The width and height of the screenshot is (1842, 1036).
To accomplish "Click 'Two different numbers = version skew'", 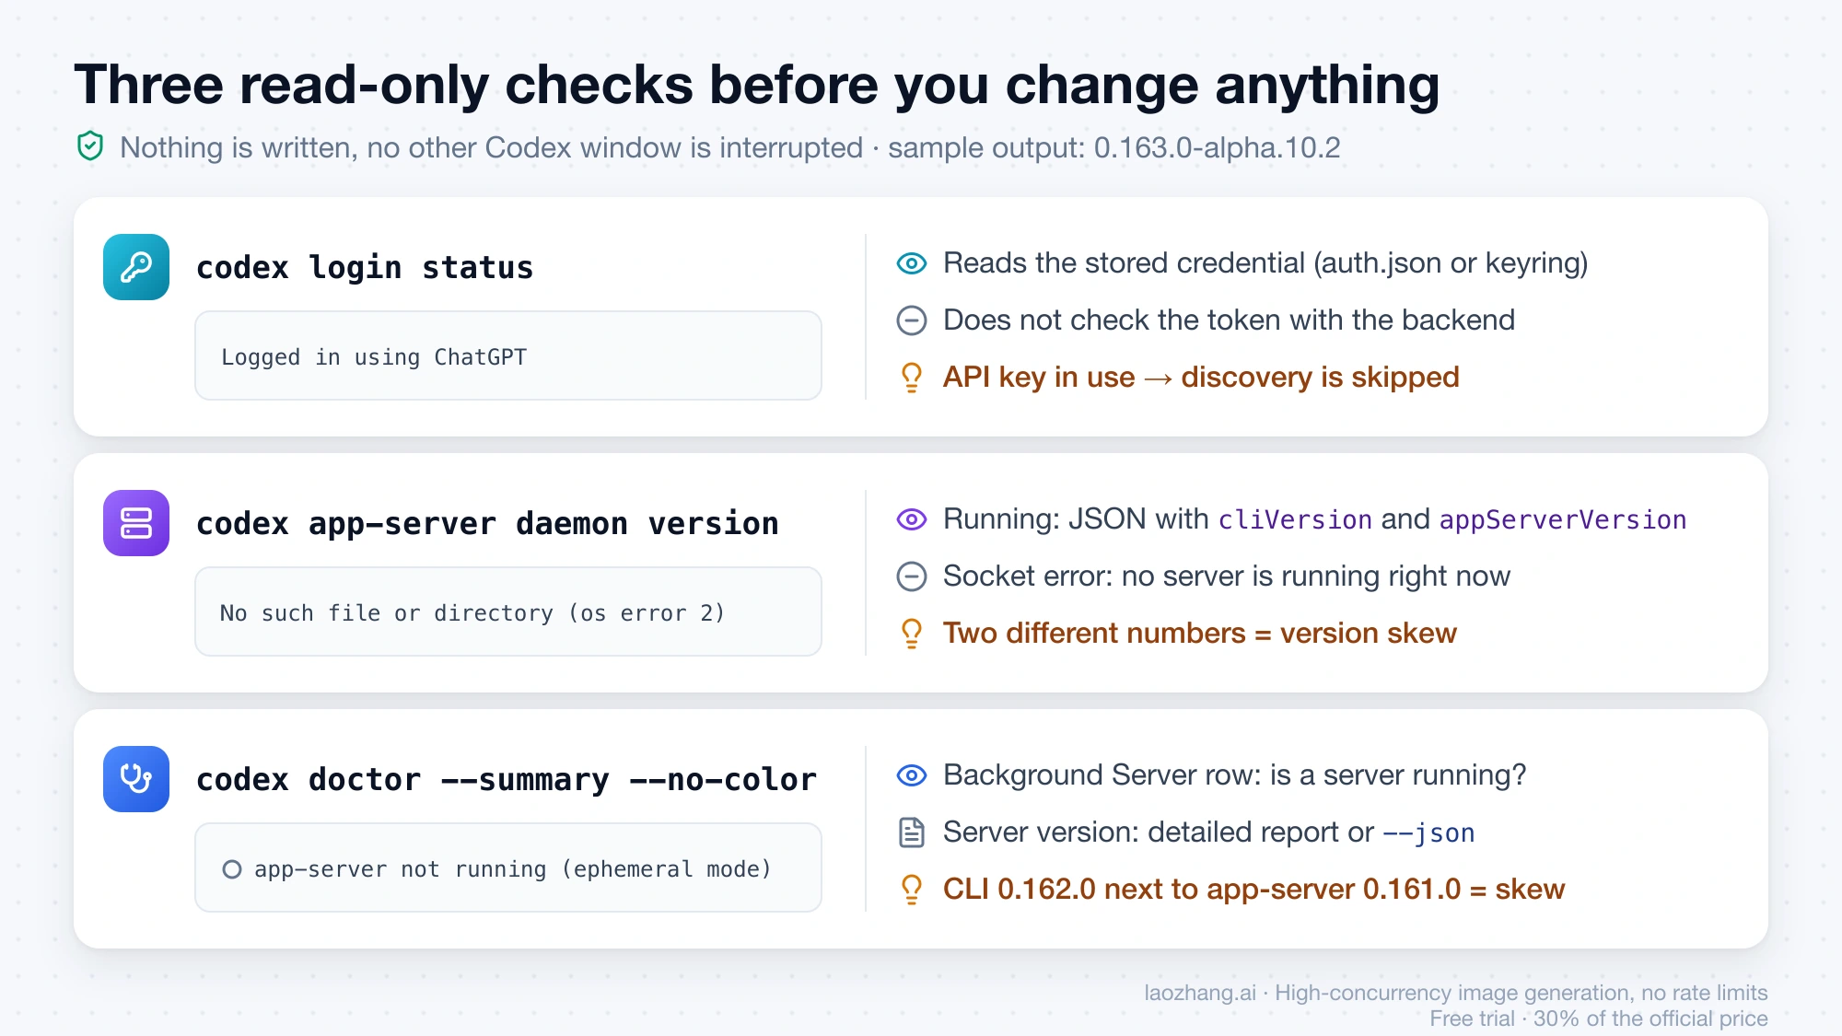I will pos(1200,634).
